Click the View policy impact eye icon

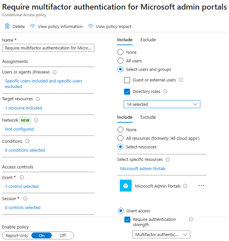(91, 26)
